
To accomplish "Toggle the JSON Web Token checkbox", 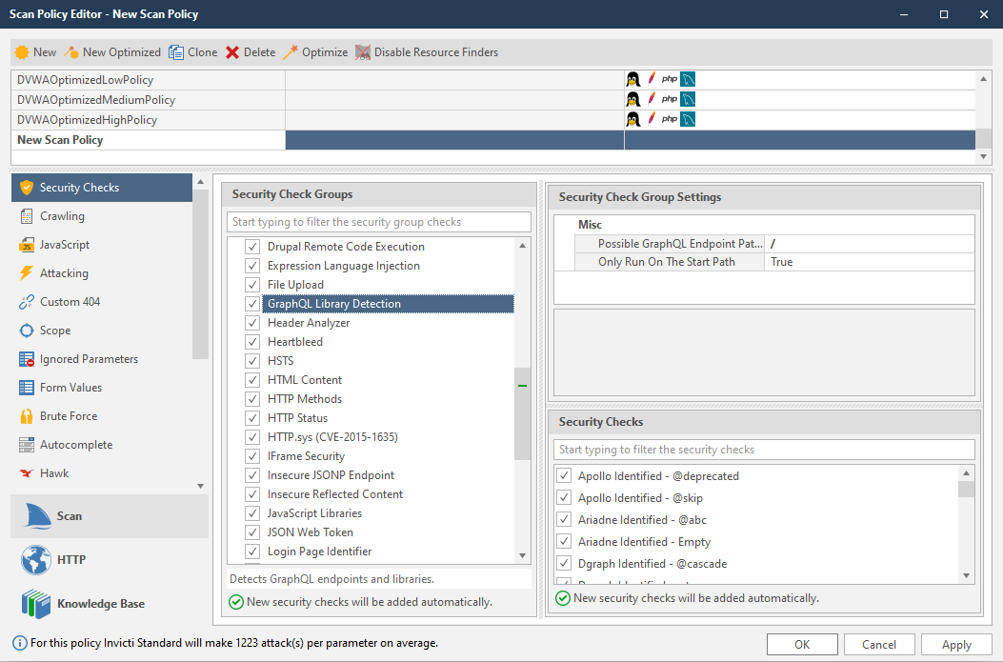I will (252, 532).
